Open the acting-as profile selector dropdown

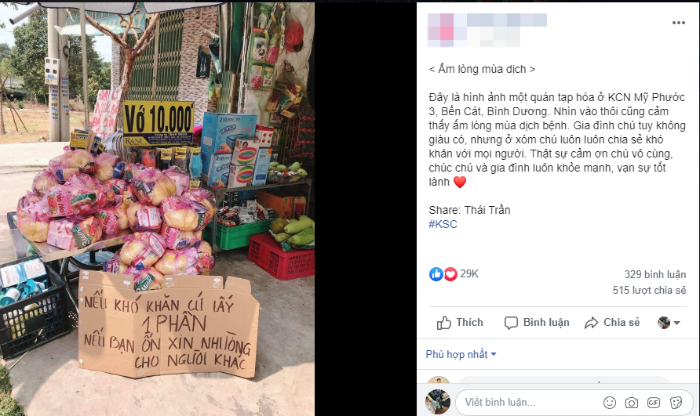pos(669,322)
